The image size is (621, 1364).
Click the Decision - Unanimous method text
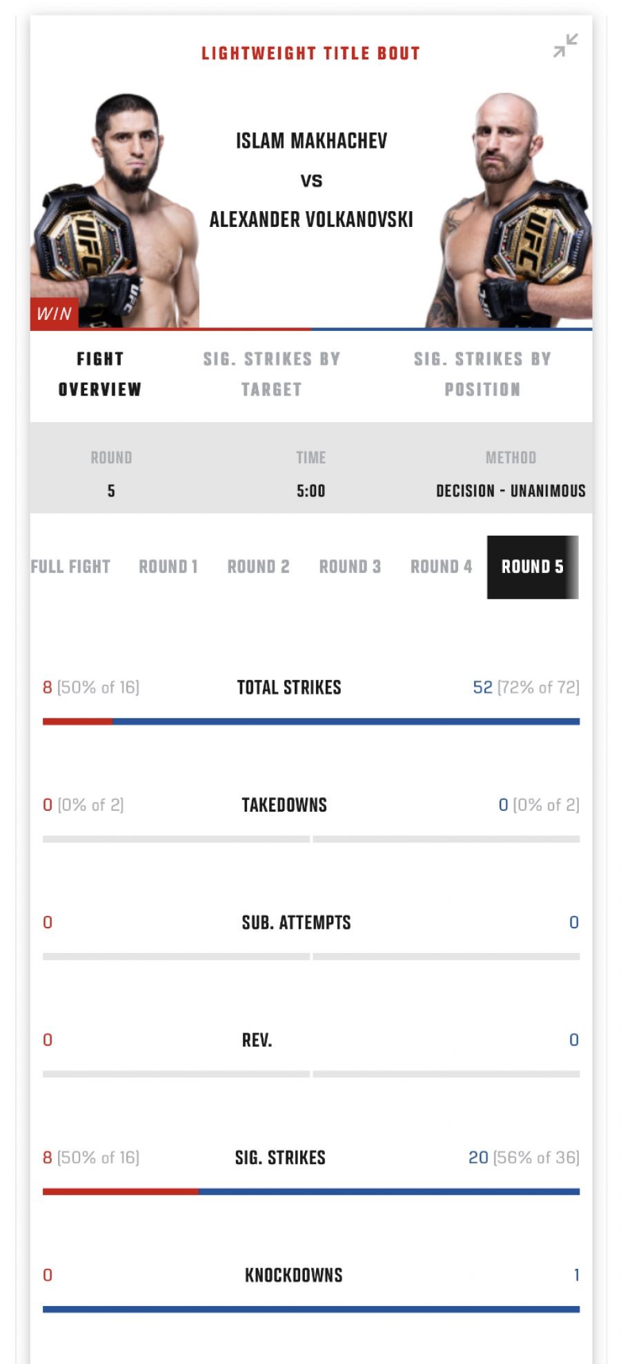[x=511, y=491]
